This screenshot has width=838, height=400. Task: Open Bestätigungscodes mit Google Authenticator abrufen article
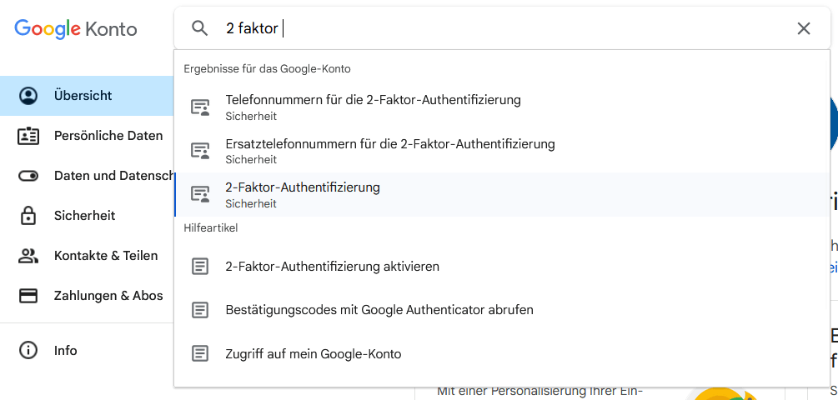379,310
